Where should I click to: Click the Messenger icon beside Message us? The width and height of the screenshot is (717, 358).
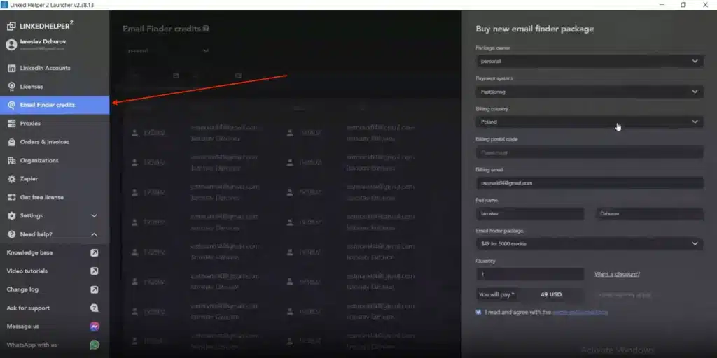click(95, 327)
